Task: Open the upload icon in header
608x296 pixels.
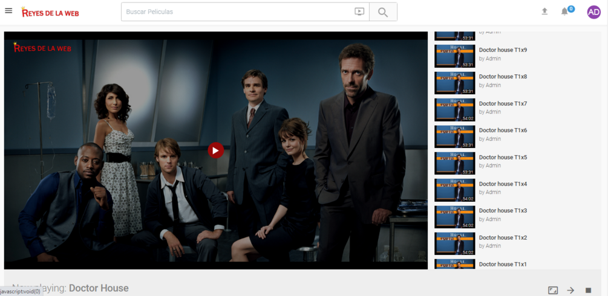Action: tap(544, 11)
